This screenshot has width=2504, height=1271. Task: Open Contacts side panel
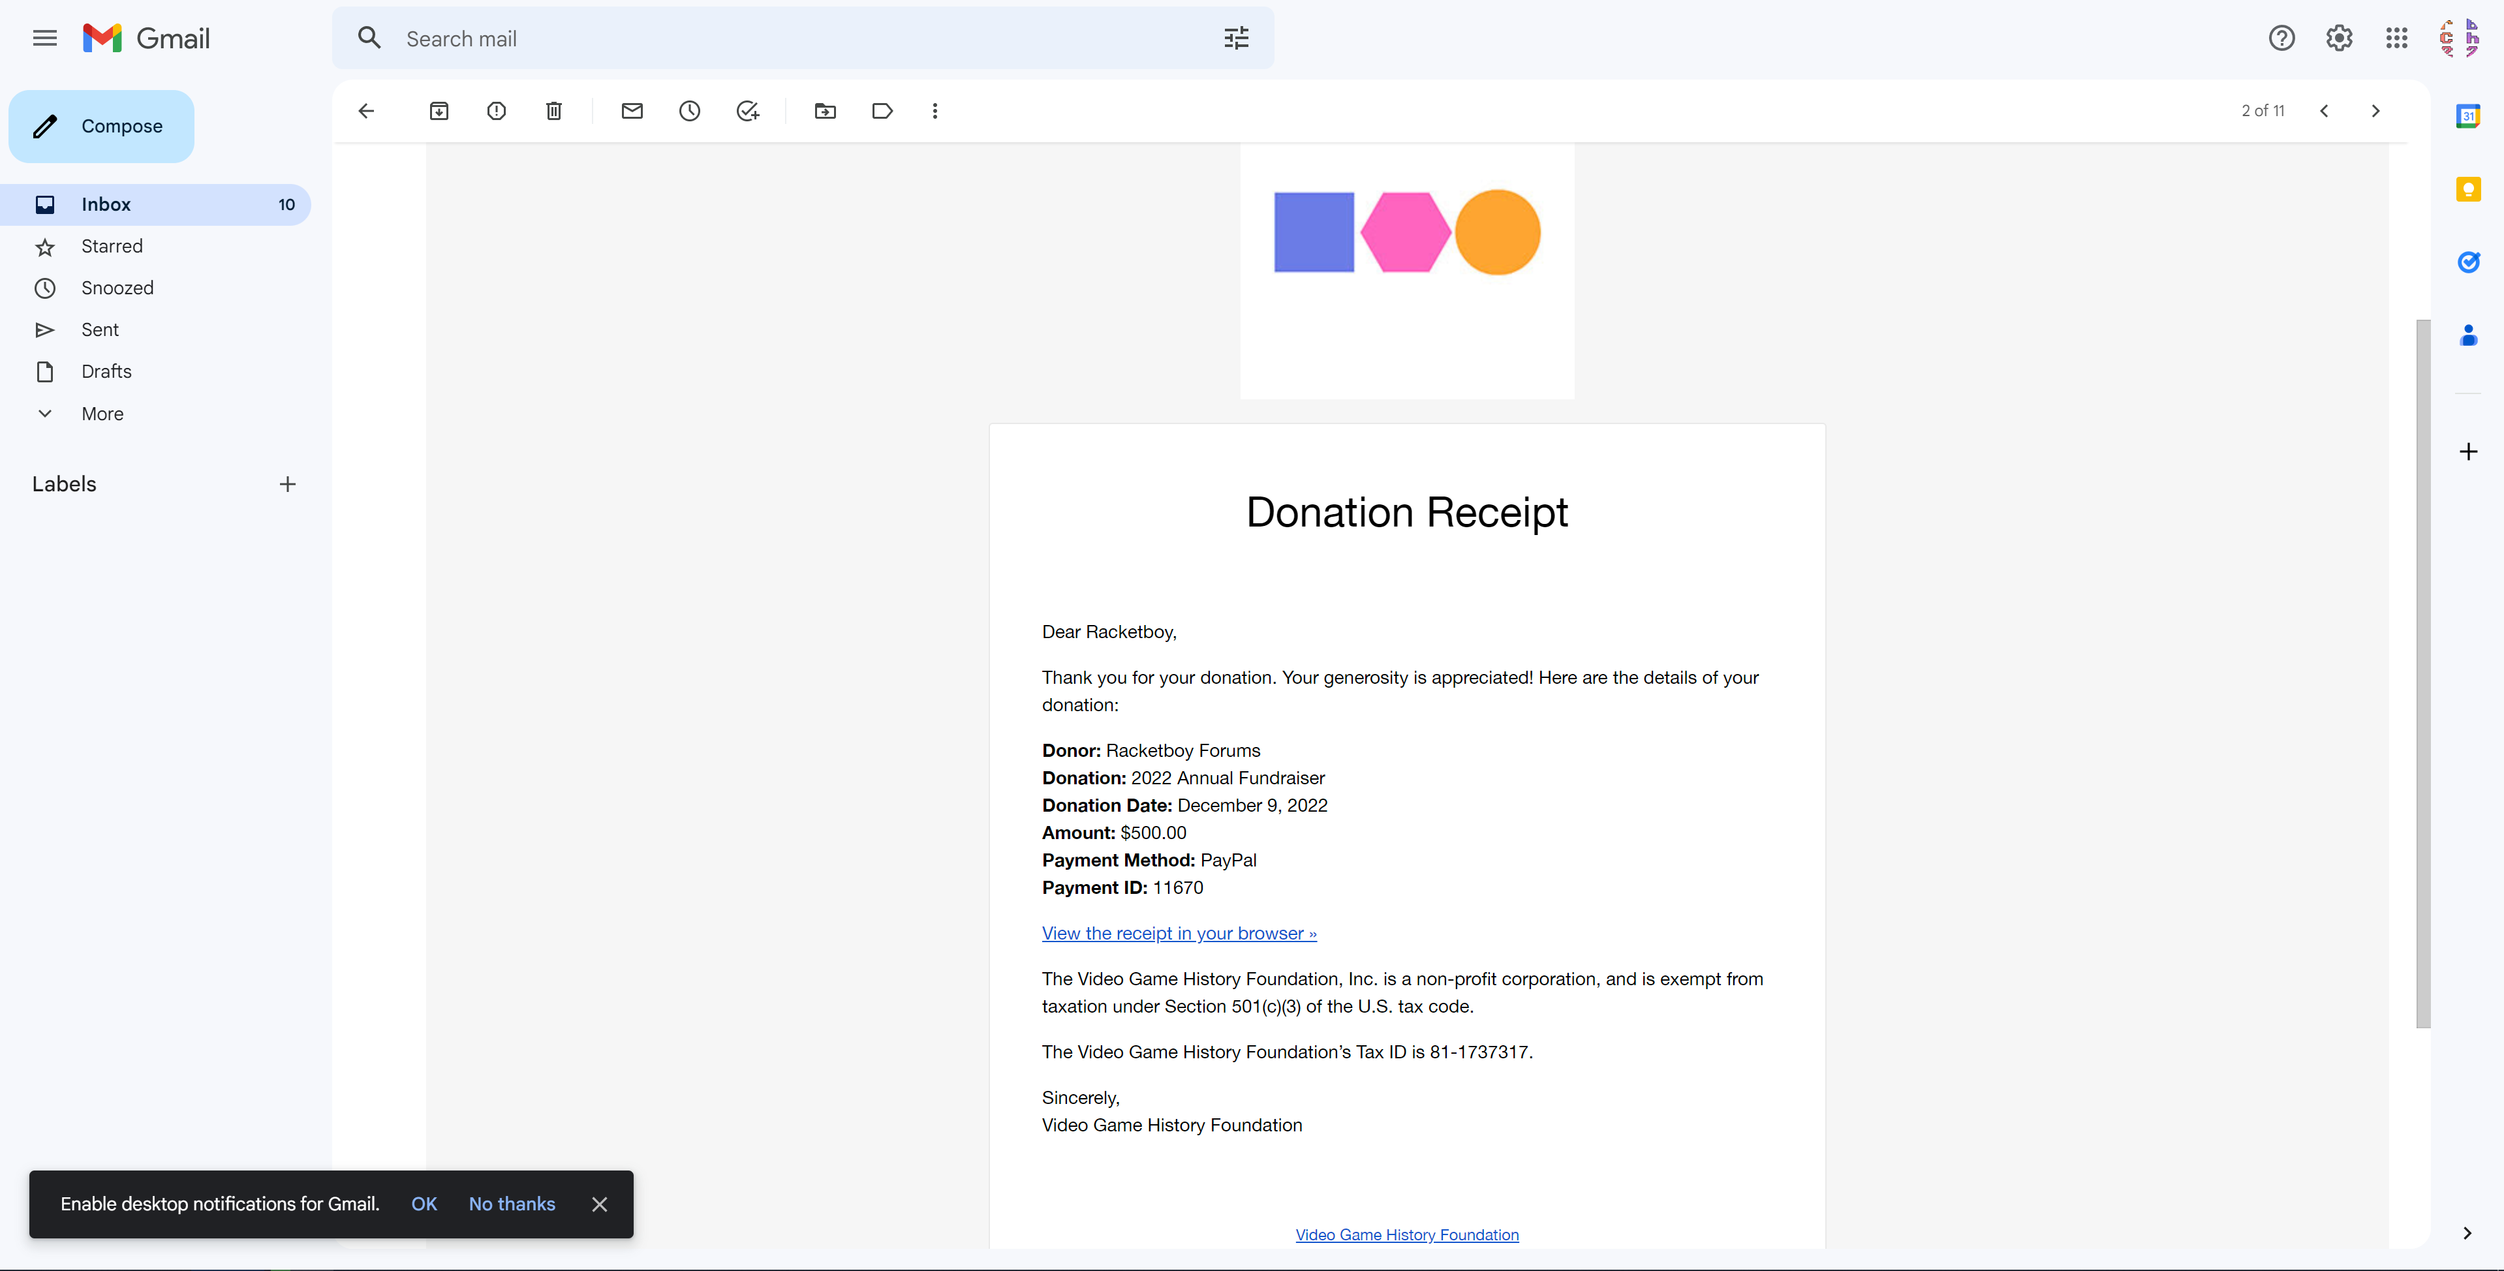(x=2468, y=335)
